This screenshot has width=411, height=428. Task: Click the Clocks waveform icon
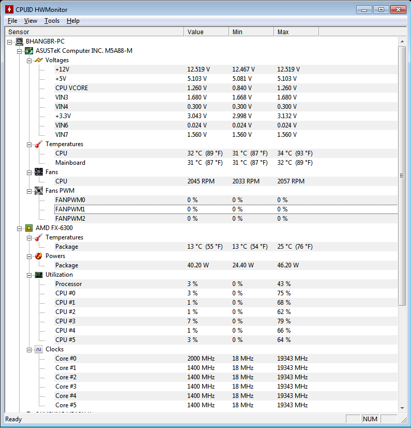pyautogui.click(x=39, y=349)
